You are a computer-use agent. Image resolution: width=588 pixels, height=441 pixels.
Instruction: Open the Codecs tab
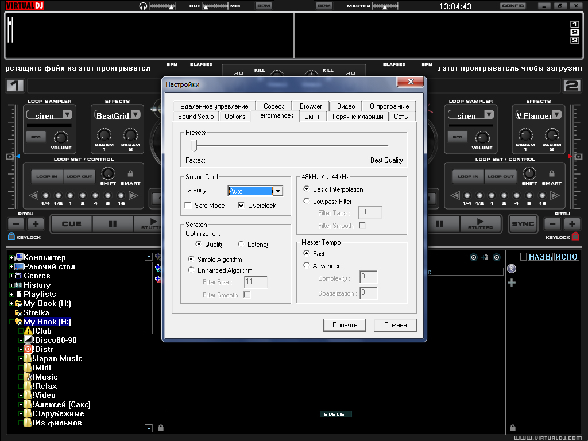(x=274, y=106)
